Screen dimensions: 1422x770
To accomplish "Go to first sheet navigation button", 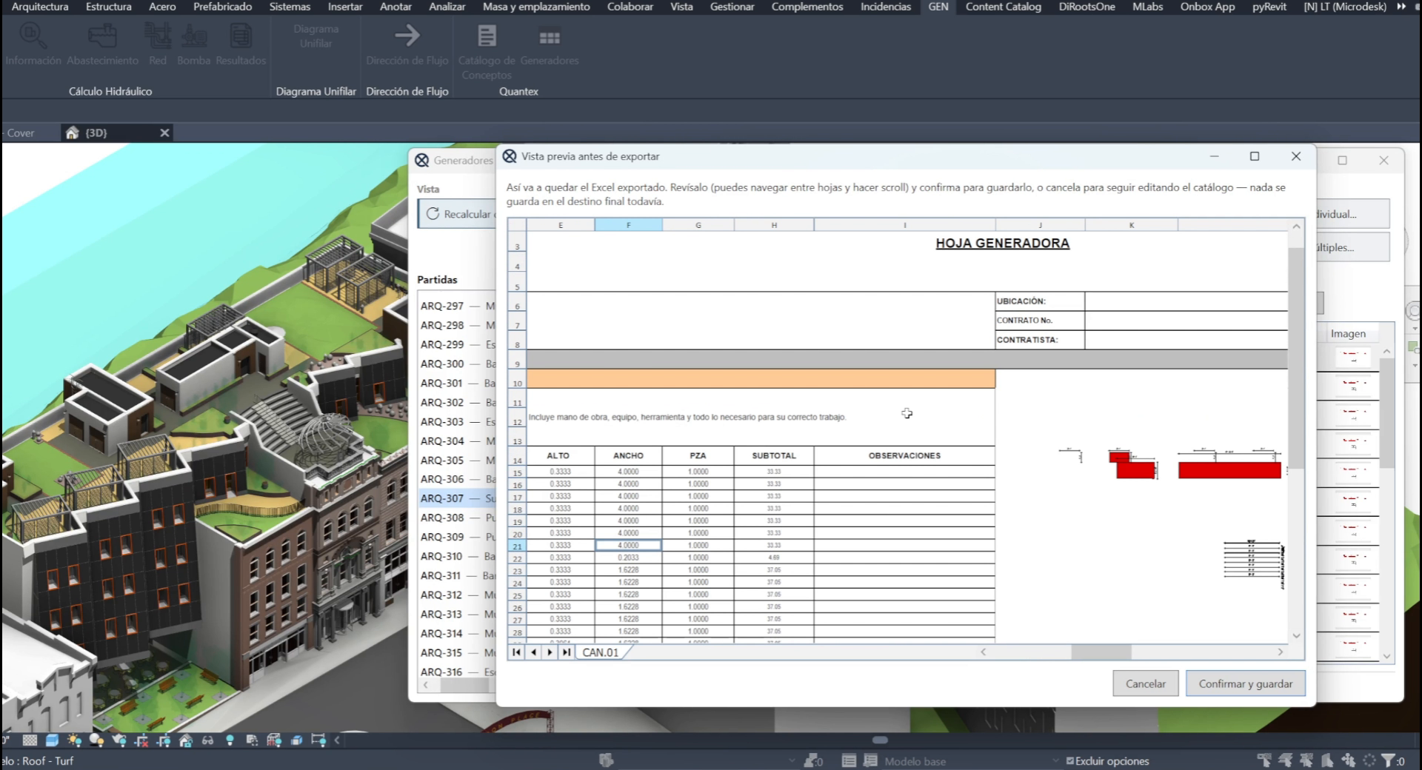I will tap(516, 652).
